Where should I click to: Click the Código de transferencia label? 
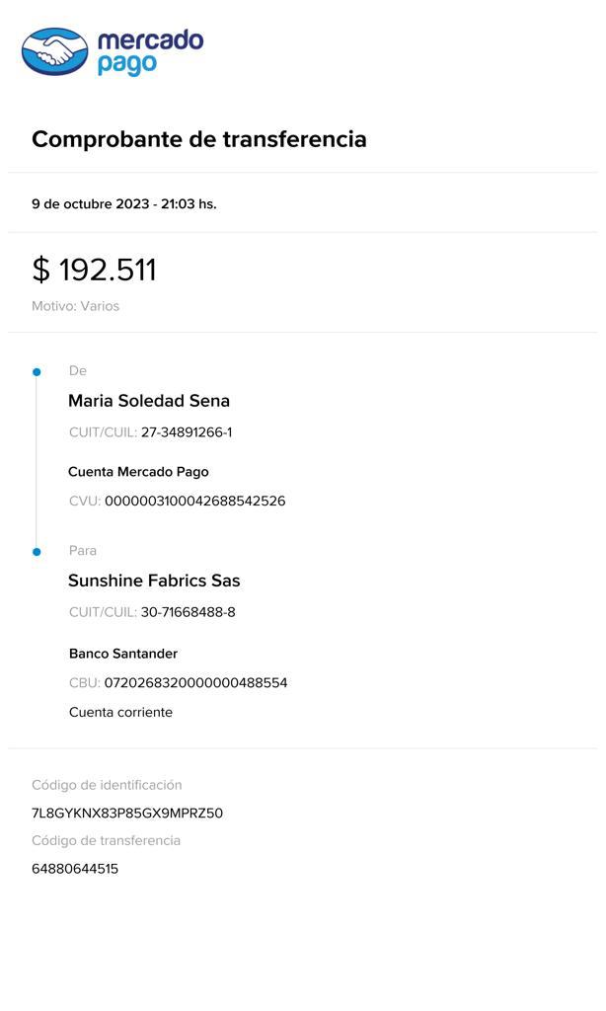coord(106,841)
